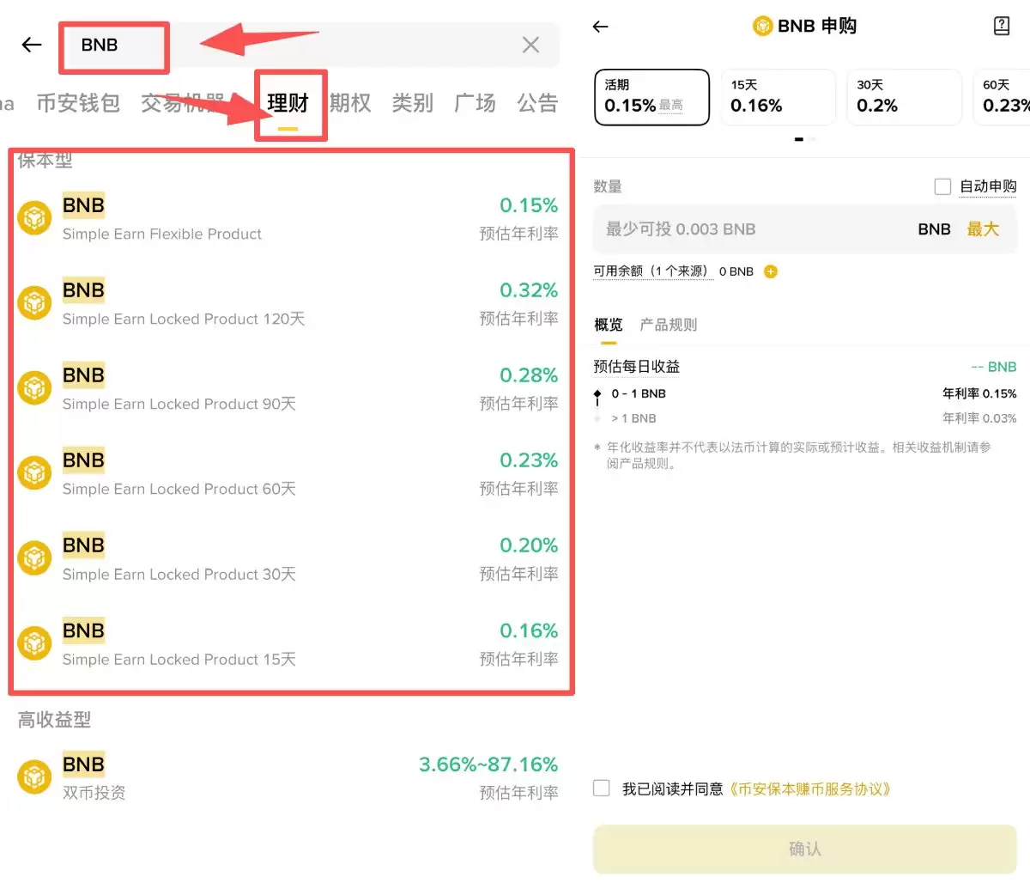Select the 30天 duration option
This screenshot has width=1030, height=889.
[x=903, y=97]
